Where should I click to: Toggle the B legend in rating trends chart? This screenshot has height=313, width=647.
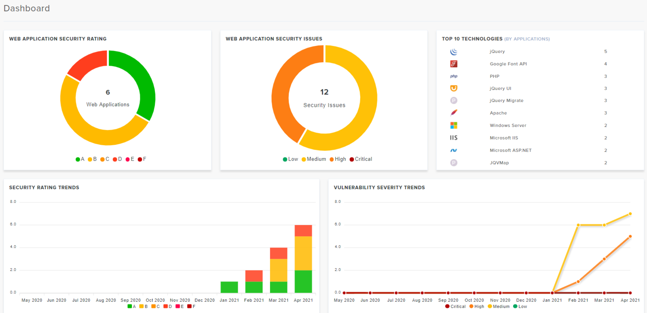click(x=144, y=307)
